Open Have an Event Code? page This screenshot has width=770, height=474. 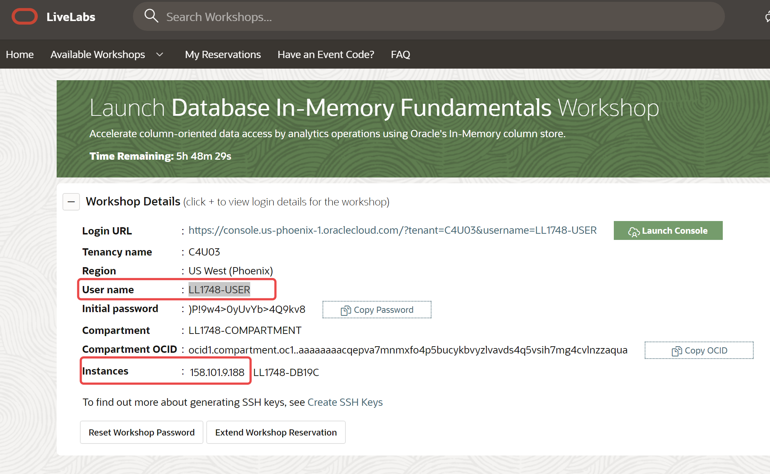[x=326, y=55]
